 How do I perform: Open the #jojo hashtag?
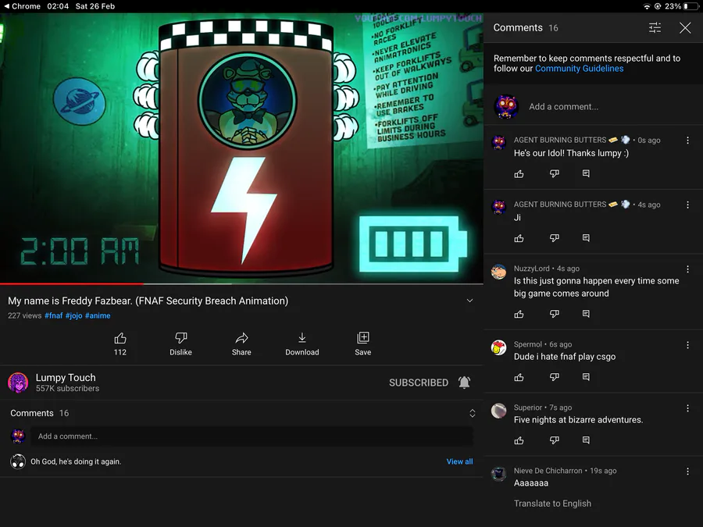click(x=74, y=315)
